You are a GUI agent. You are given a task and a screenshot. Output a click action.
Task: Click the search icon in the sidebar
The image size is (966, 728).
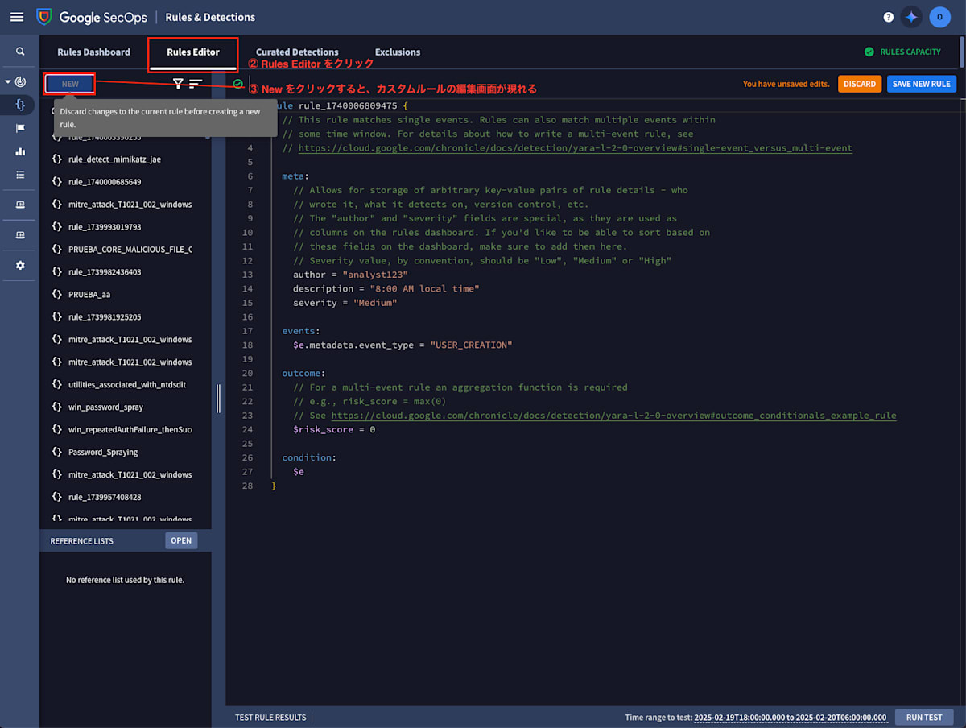pyautogui.click(x=20, y=52)
